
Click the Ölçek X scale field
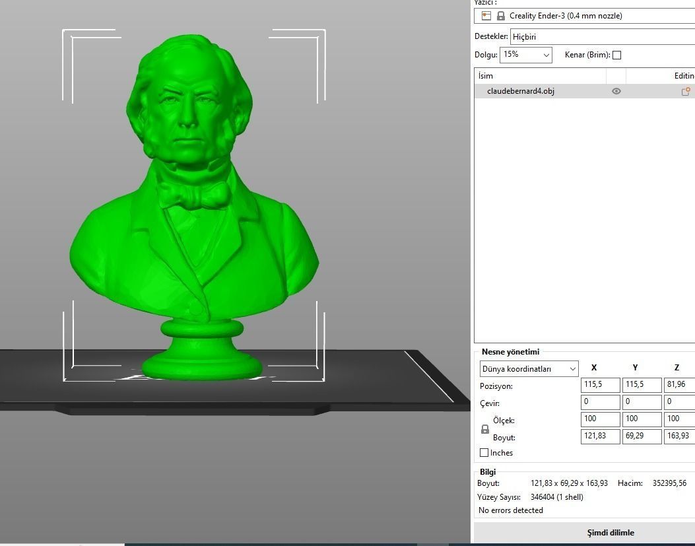coord(600,419)
